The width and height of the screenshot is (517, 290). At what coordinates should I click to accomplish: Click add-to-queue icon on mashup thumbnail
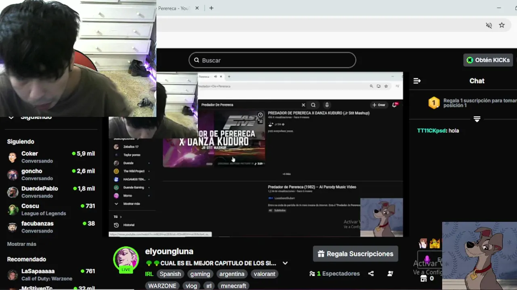coord(261,121)
